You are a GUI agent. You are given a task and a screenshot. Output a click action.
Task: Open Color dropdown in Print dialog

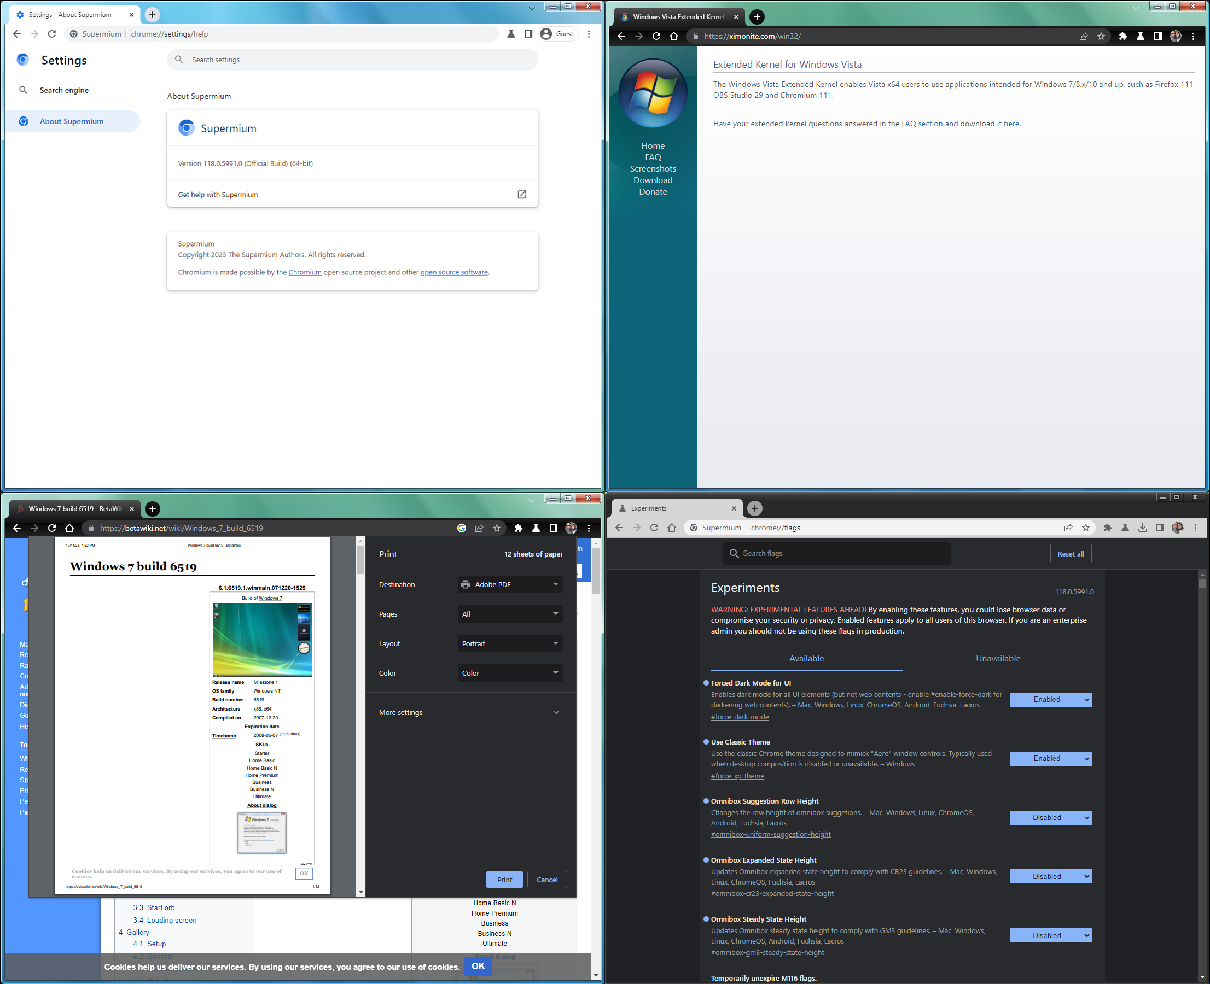(x=510, y=673)
